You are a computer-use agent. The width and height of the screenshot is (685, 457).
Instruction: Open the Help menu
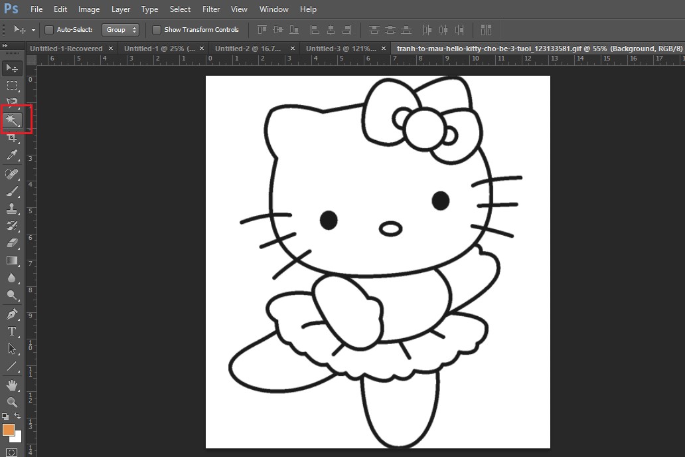coord(308,9)
